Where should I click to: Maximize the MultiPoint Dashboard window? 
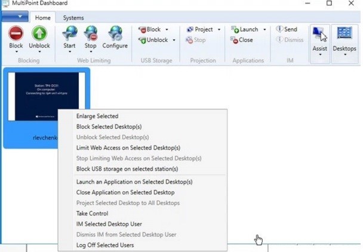[329, 3]
